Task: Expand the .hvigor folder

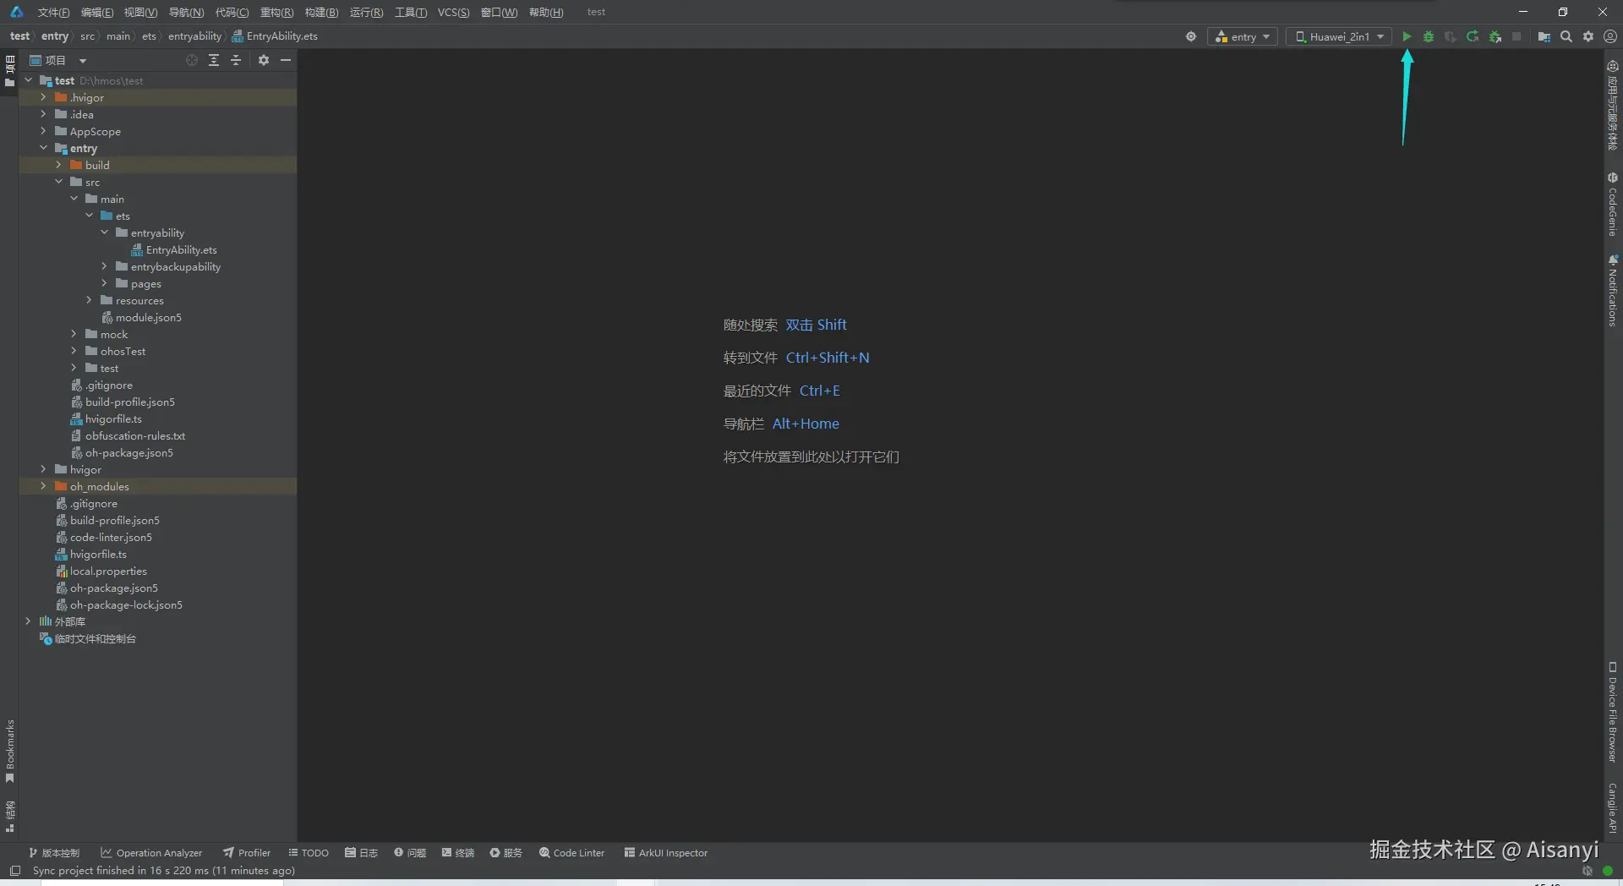Action: (44, 97)
